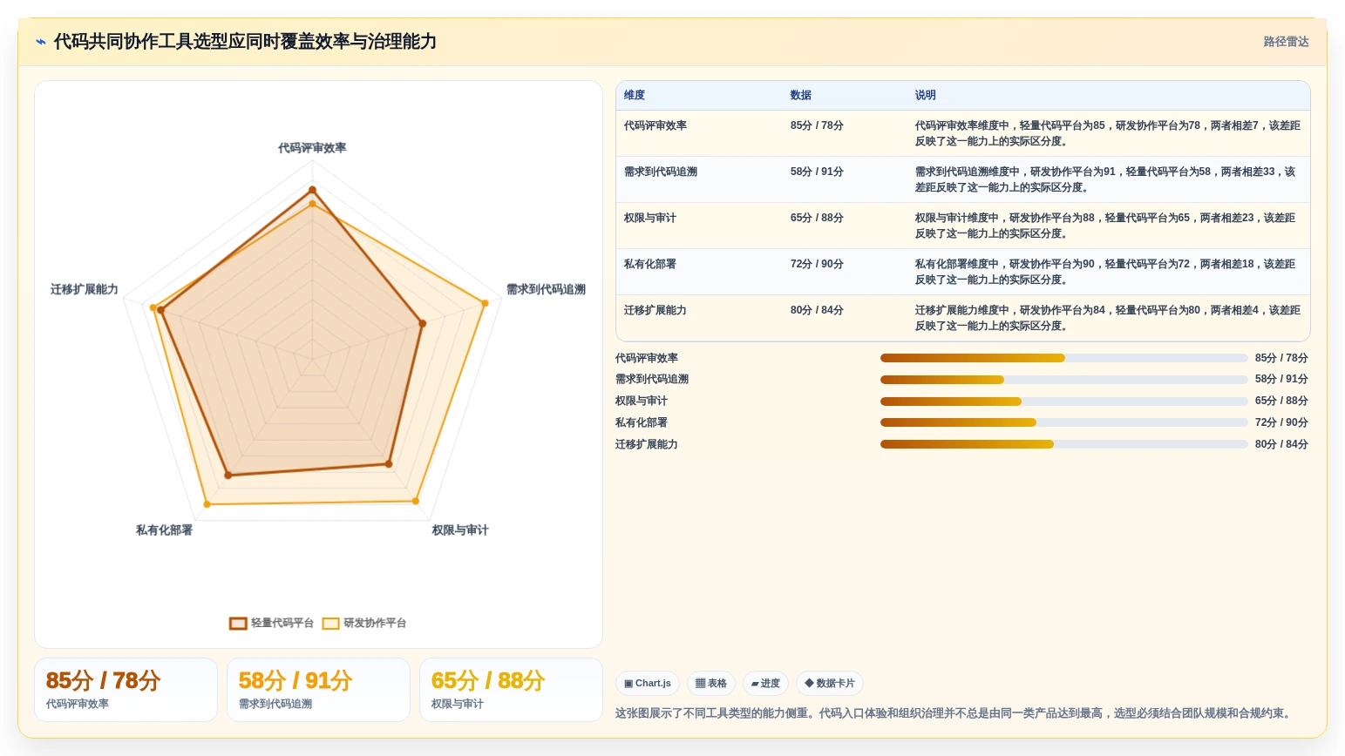Click the footer description starting 这张图展示了
Screen dimensions: 1345x756
pyautogui.click(x=954, y=713)
